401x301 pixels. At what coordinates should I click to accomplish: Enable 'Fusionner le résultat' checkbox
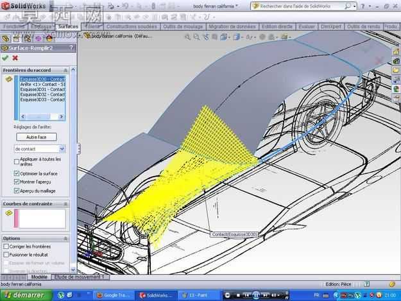pyautogui.click(x=6, y=255)
